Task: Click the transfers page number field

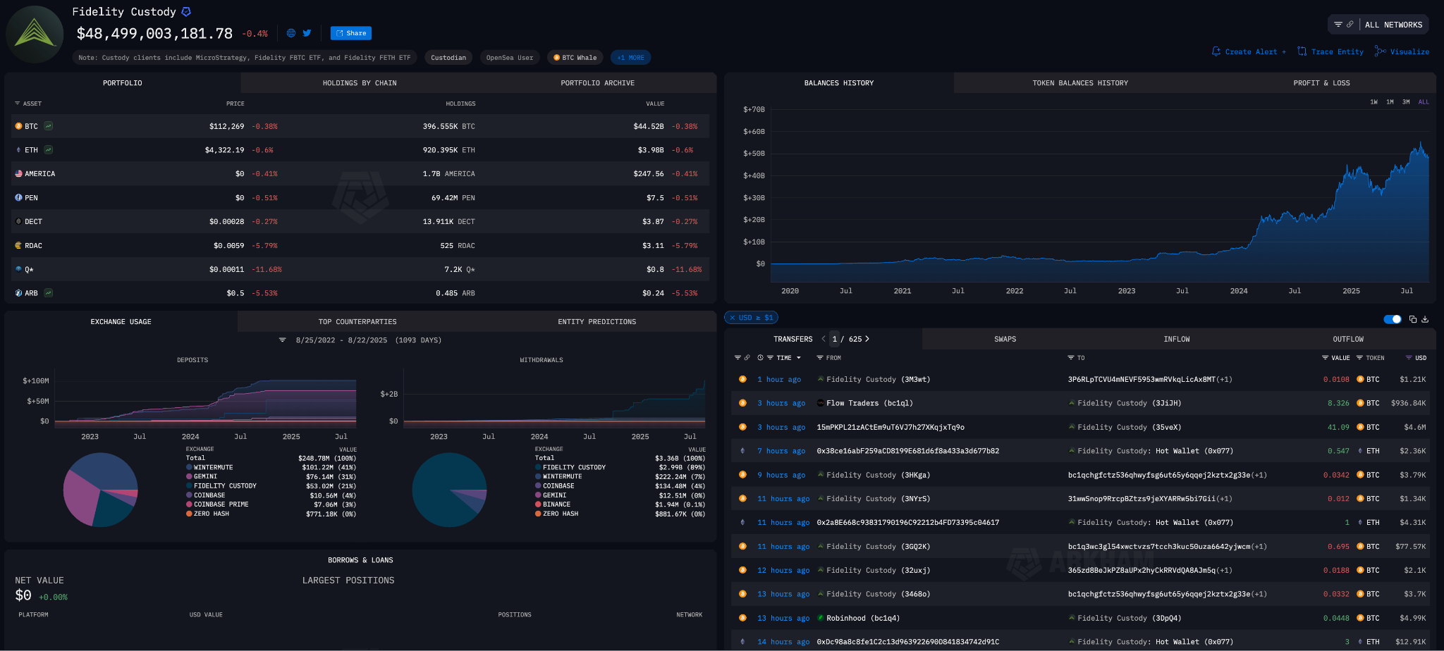Action: click(835, 339)
